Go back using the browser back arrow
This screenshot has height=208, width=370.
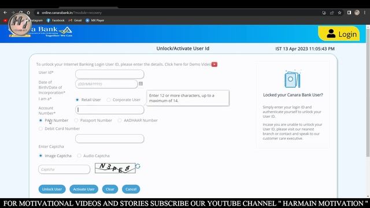pos(5,13)
